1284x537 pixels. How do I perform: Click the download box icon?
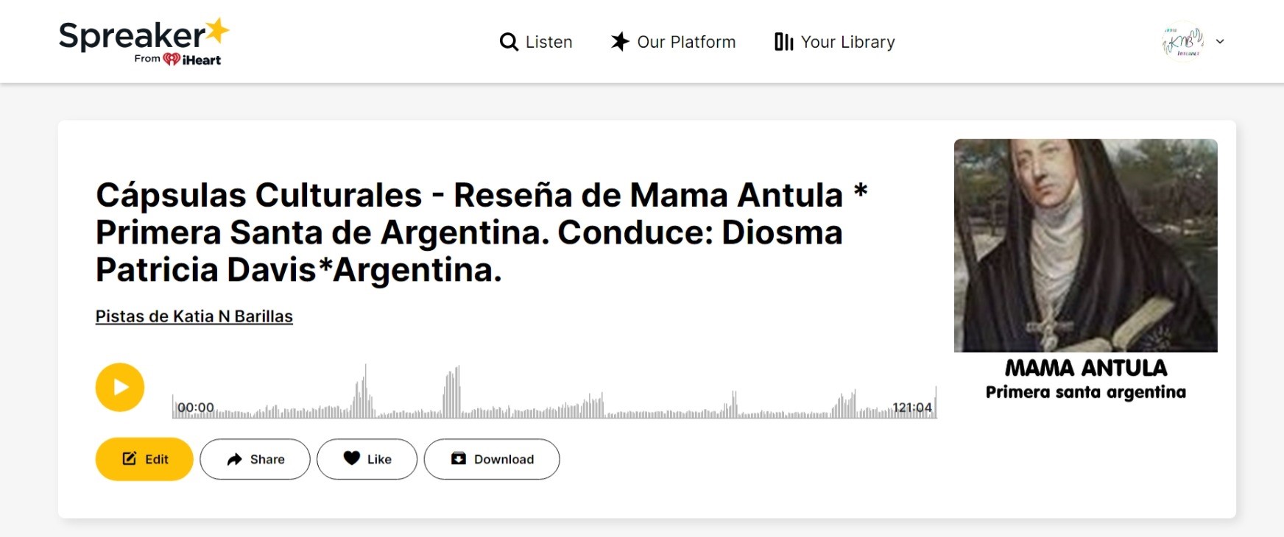coord(459,459)
